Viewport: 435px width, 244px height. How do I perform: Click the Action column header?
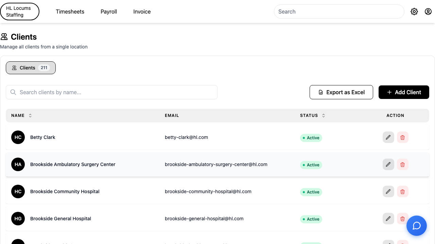pos(395,116)
